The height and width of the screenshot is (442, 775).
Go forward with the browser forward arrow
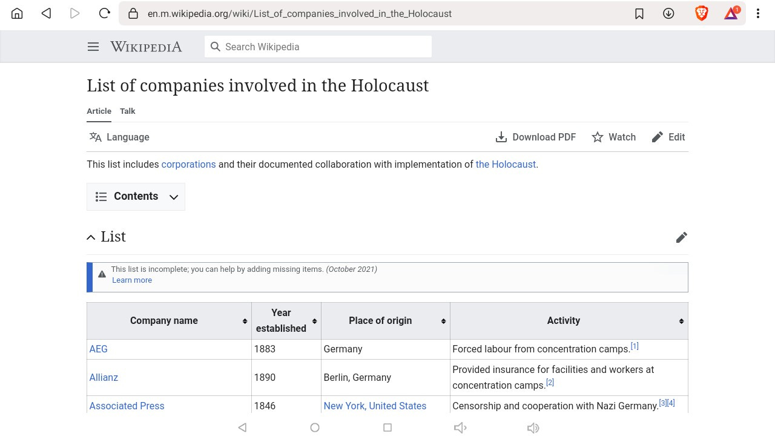75,13
